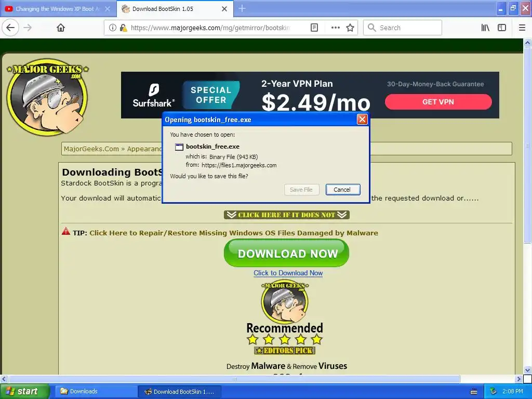The height and width of the screenshot is (399, 532).
Task: Click the vertical scrollbar down arrow
Action: pos(527,370)
